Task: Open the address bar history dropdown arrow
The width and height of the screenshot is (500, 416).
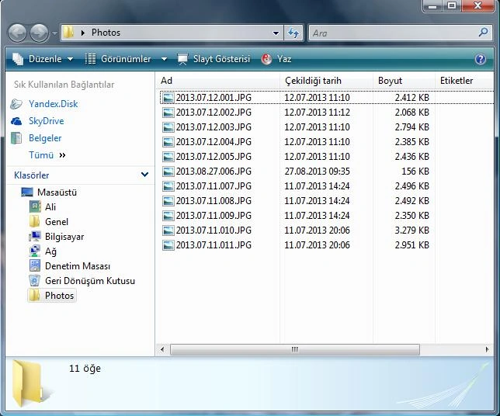Action: click(276, 33)
